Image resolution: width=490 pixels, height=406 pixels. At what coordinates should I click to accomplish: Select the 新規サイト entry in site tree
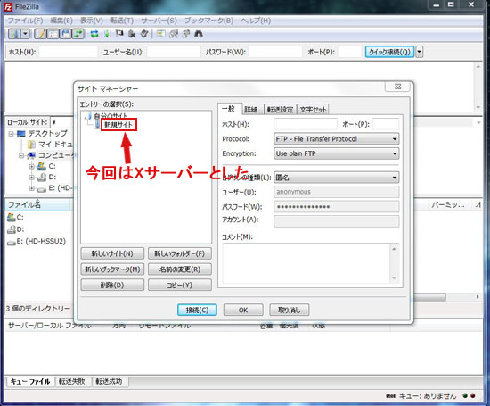118,125
